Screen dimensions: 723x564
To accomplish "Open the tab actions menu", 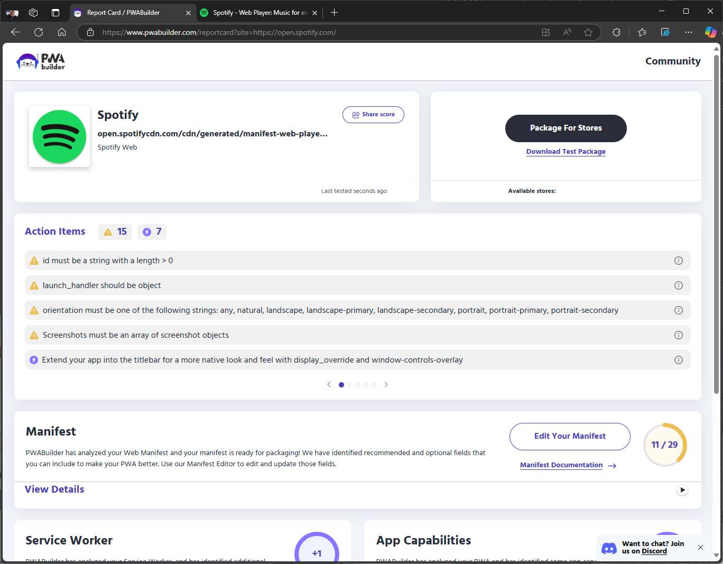I will [x=55, y=13].
